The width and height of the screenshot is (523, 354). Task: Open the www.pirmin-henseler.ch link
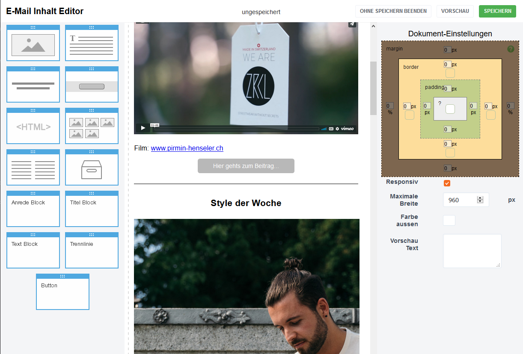click(187, 148)
